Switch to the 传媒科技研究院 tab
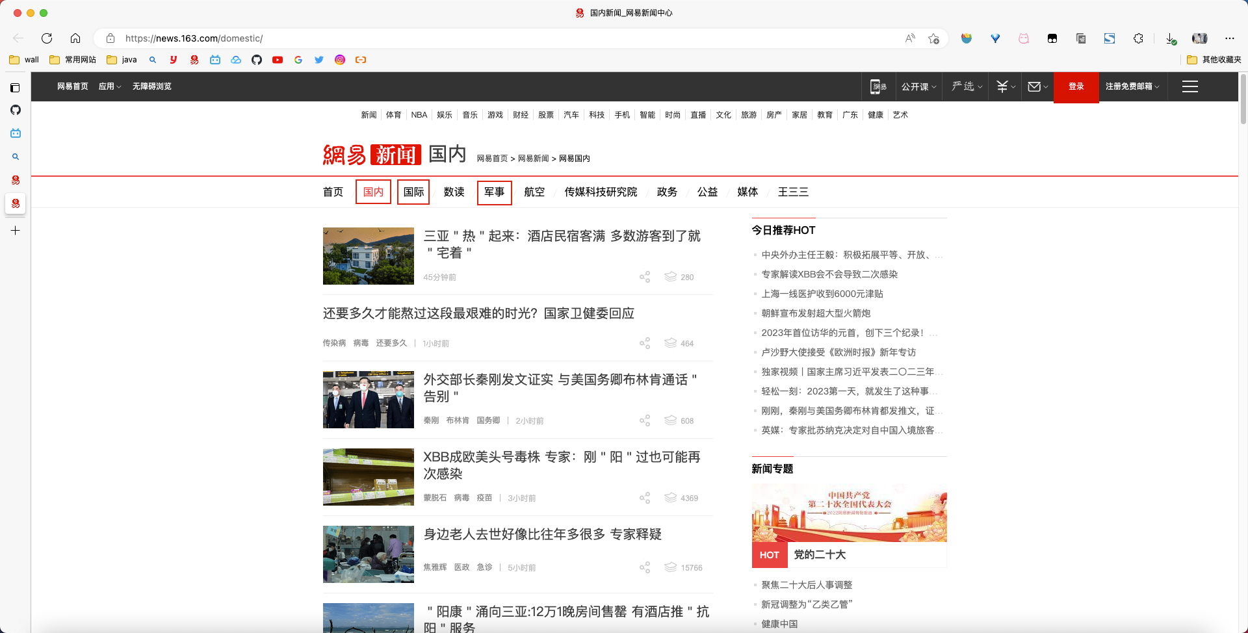This screenshot has height=633, width=1248. pyautogui.click(x=601, y=192)
